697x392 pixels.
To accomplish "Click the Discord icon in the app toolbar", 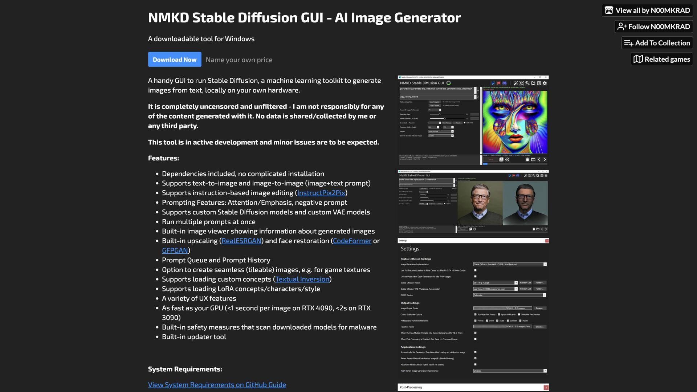I will 505,83.
